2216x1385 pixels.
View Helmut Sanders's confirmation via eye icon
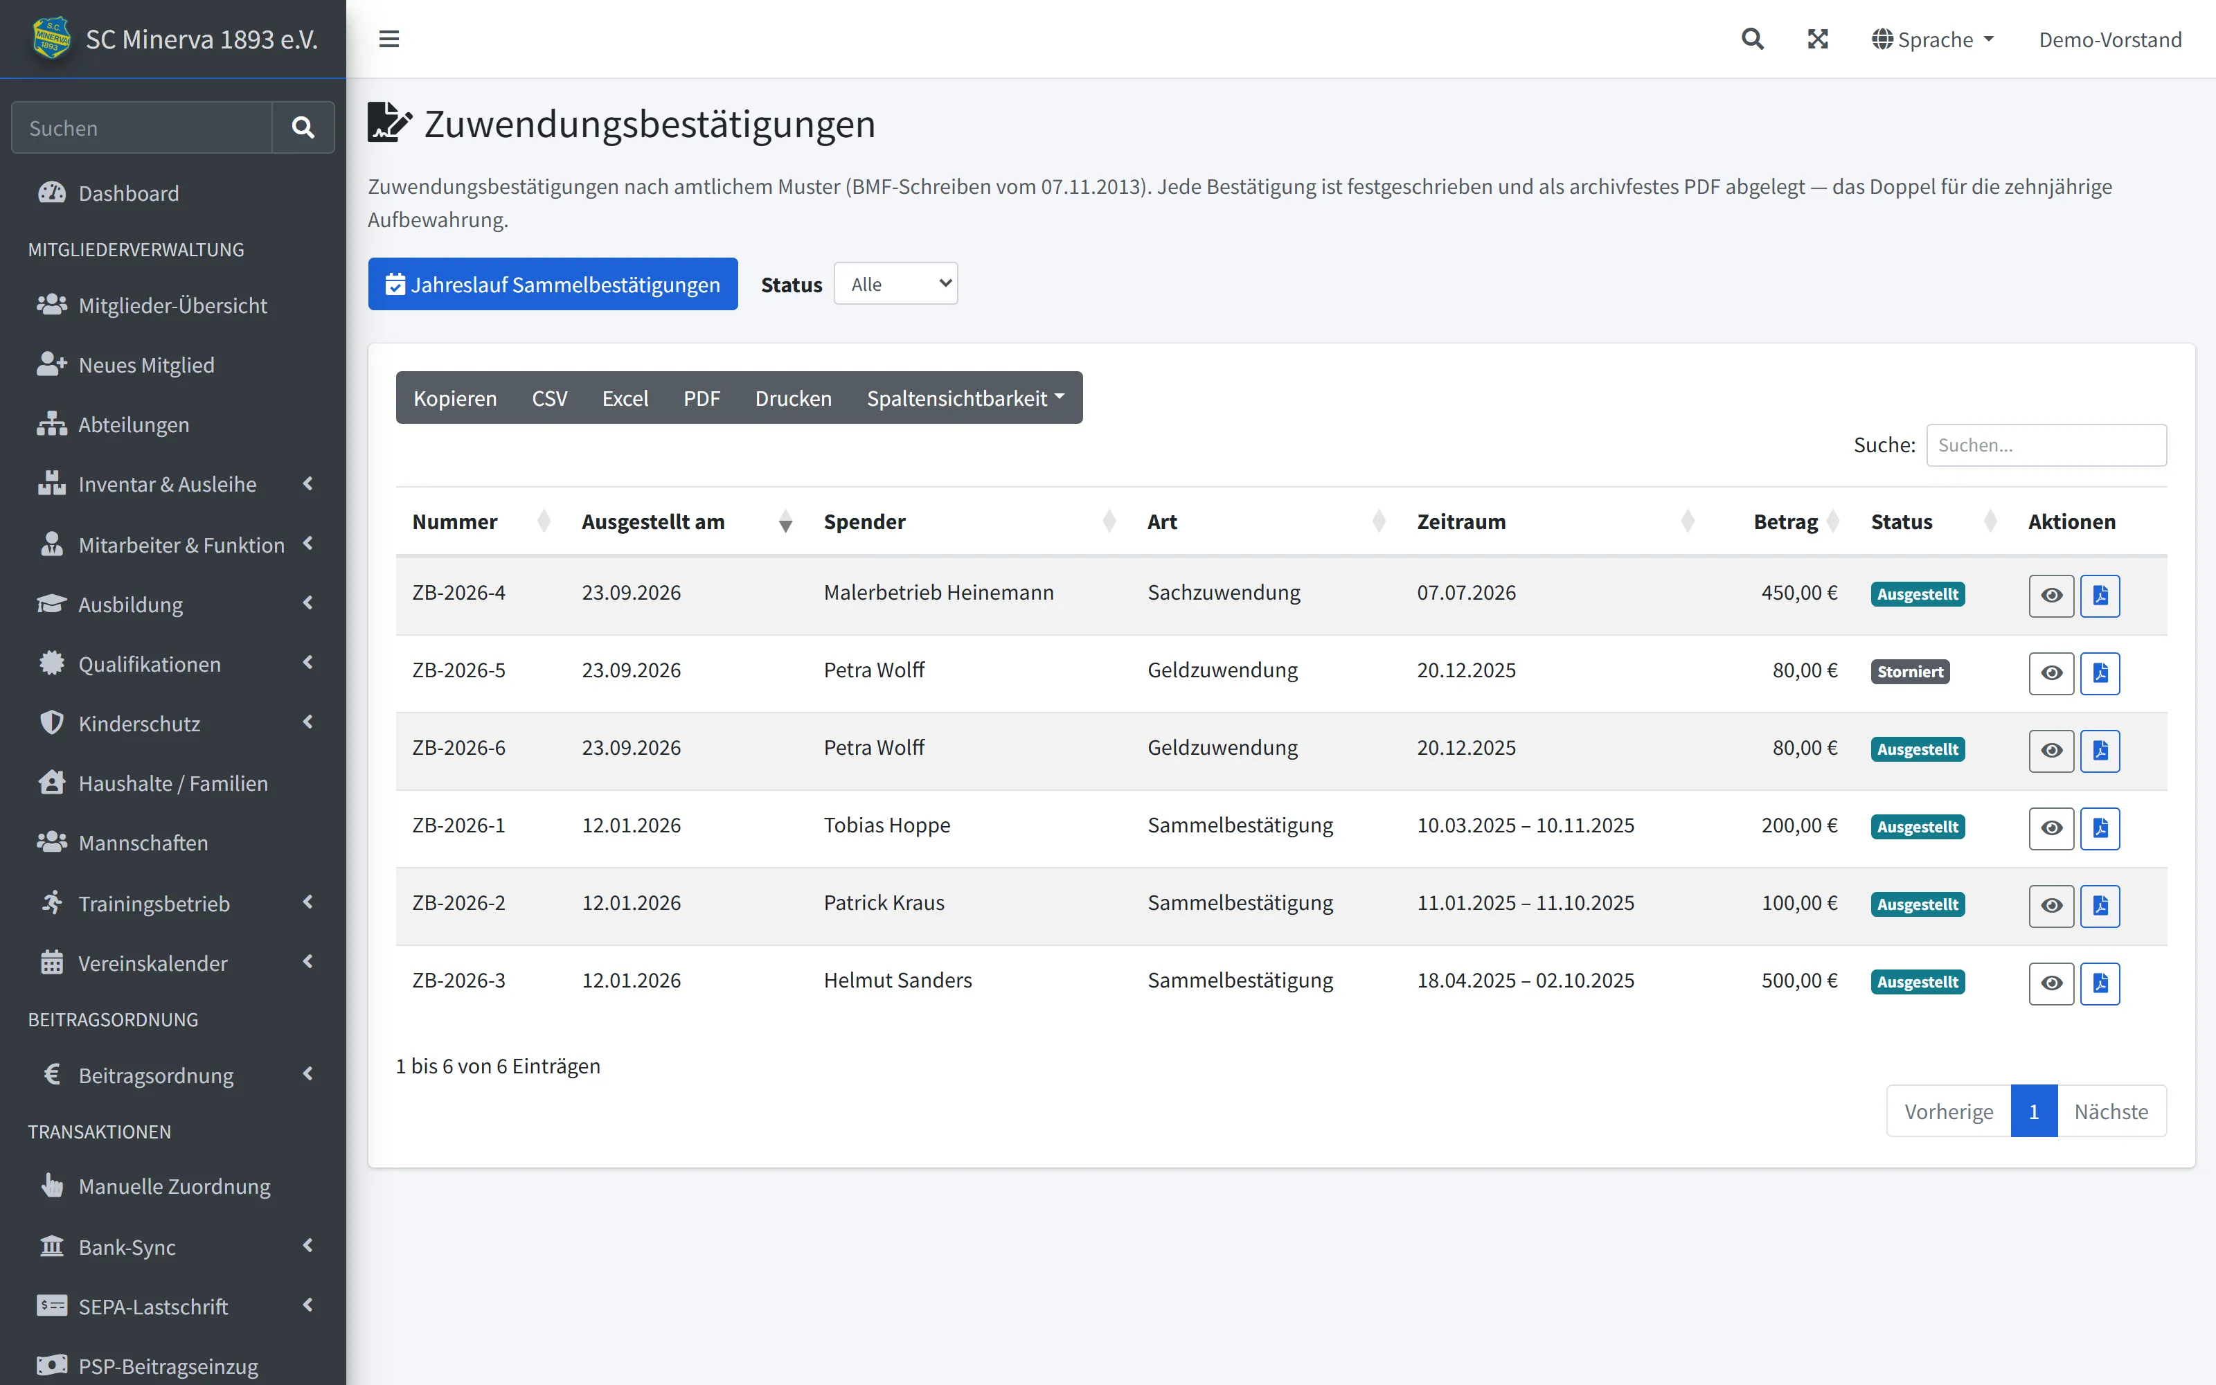[2051, 984]
